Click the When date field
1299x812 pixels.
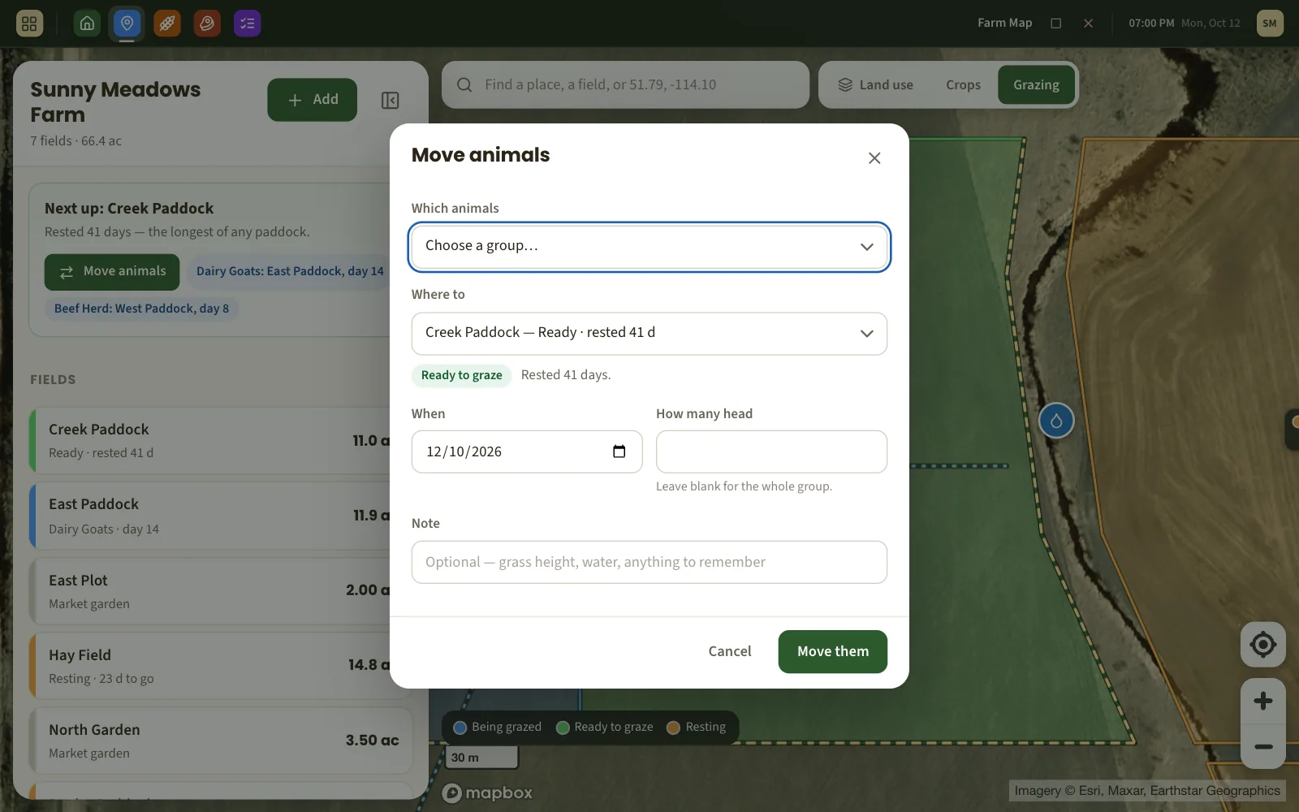(x=527, y=451)
